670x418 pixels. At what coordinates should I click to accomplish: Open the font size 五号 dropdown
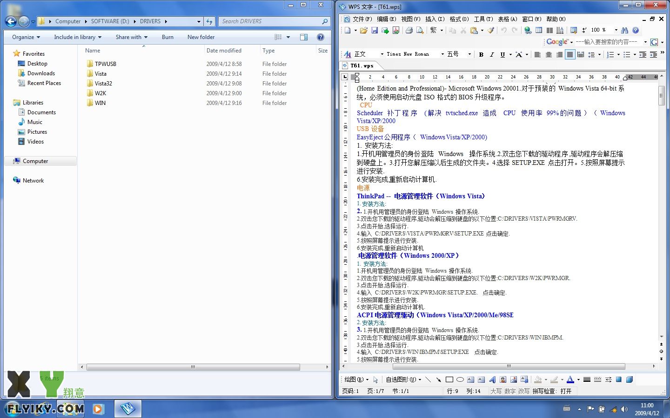469,54
